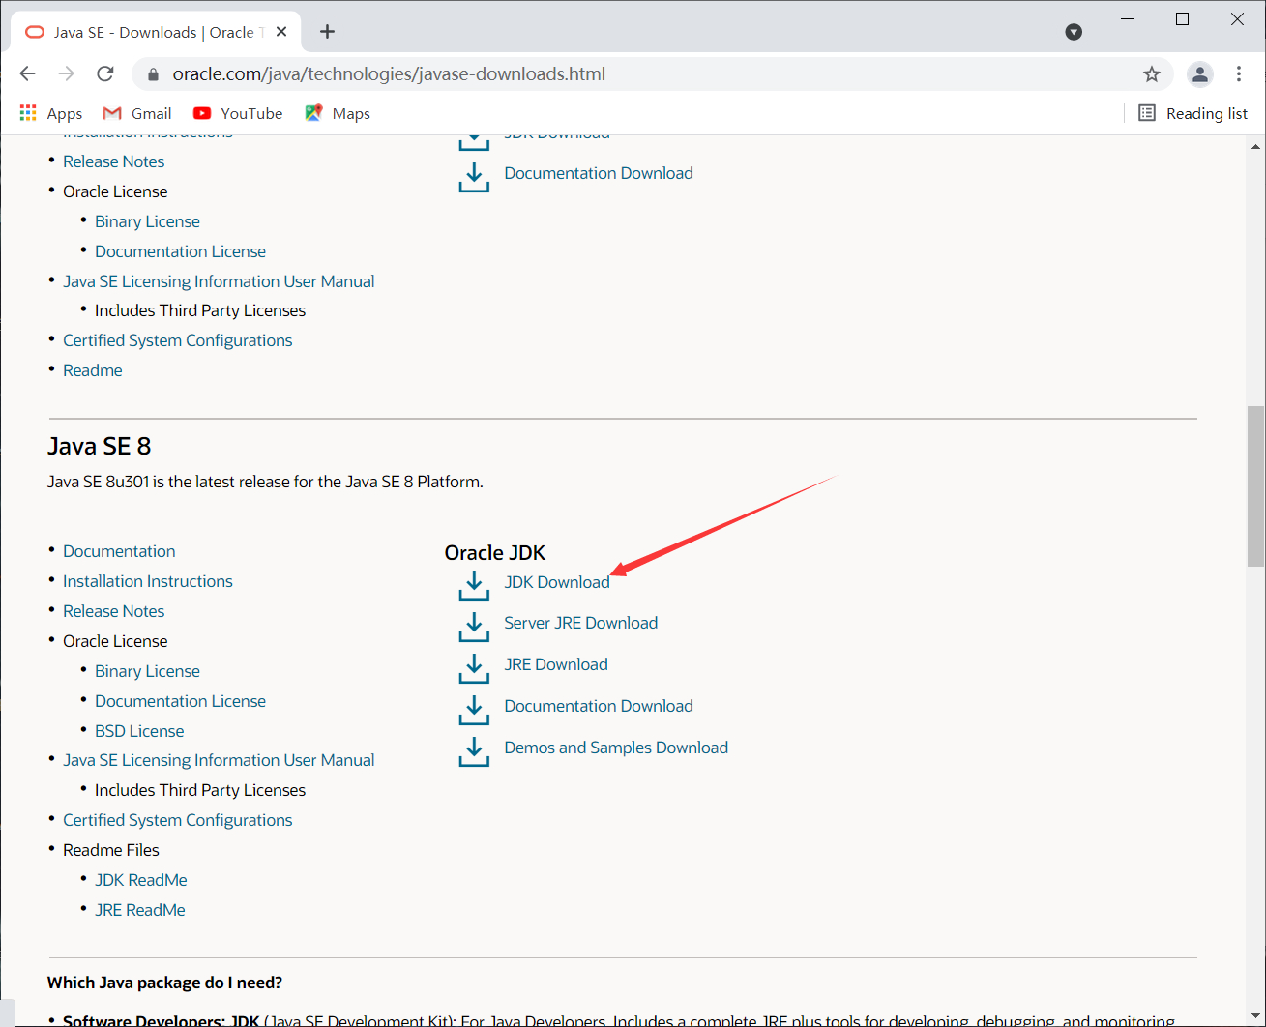Screen dimensions: 1266x1027
Task: Open the Apps grid bookmark
Action: coord(51,113)
